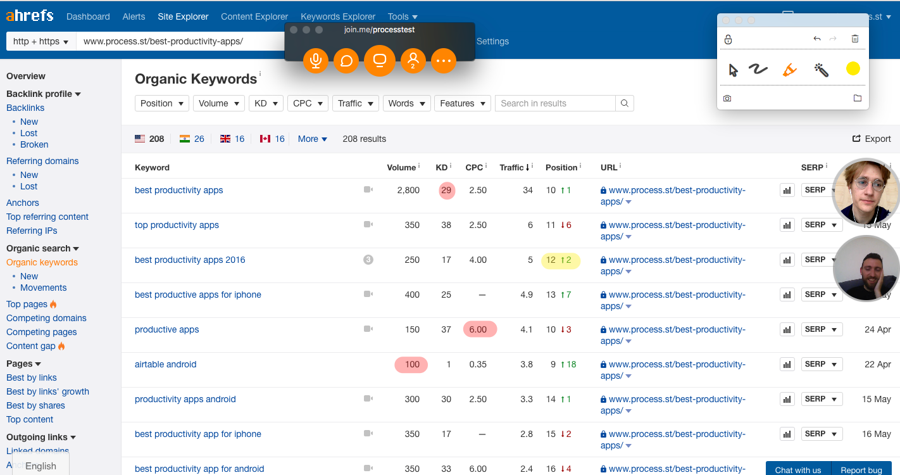900x475 pixels.
Task: Click the Report bug button
Action: pyautogui.click(x=861, y=469)
